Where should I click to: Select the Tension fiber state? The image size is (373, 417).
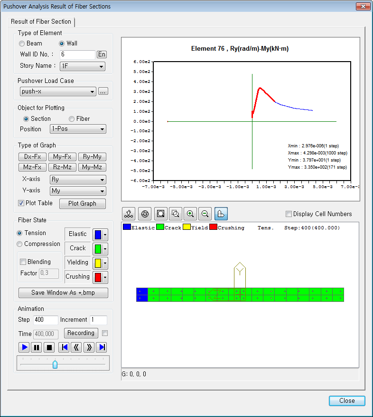(19, 233)
